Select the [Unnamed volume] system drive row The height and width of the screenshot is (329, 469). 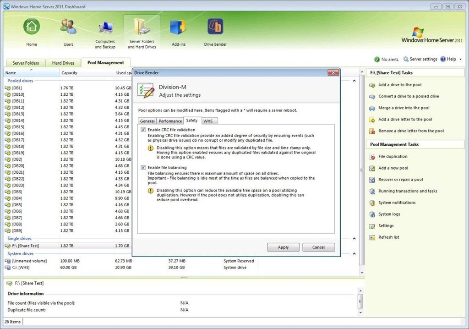[x=131, y=261]
